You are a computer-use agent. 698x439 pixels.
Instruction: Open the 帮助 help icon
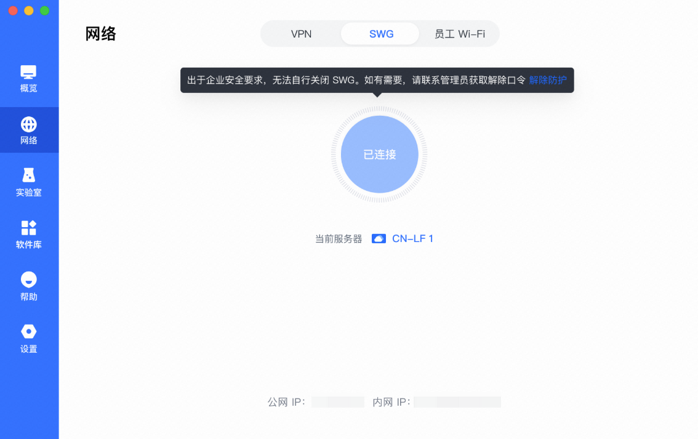tap(28, 280)
